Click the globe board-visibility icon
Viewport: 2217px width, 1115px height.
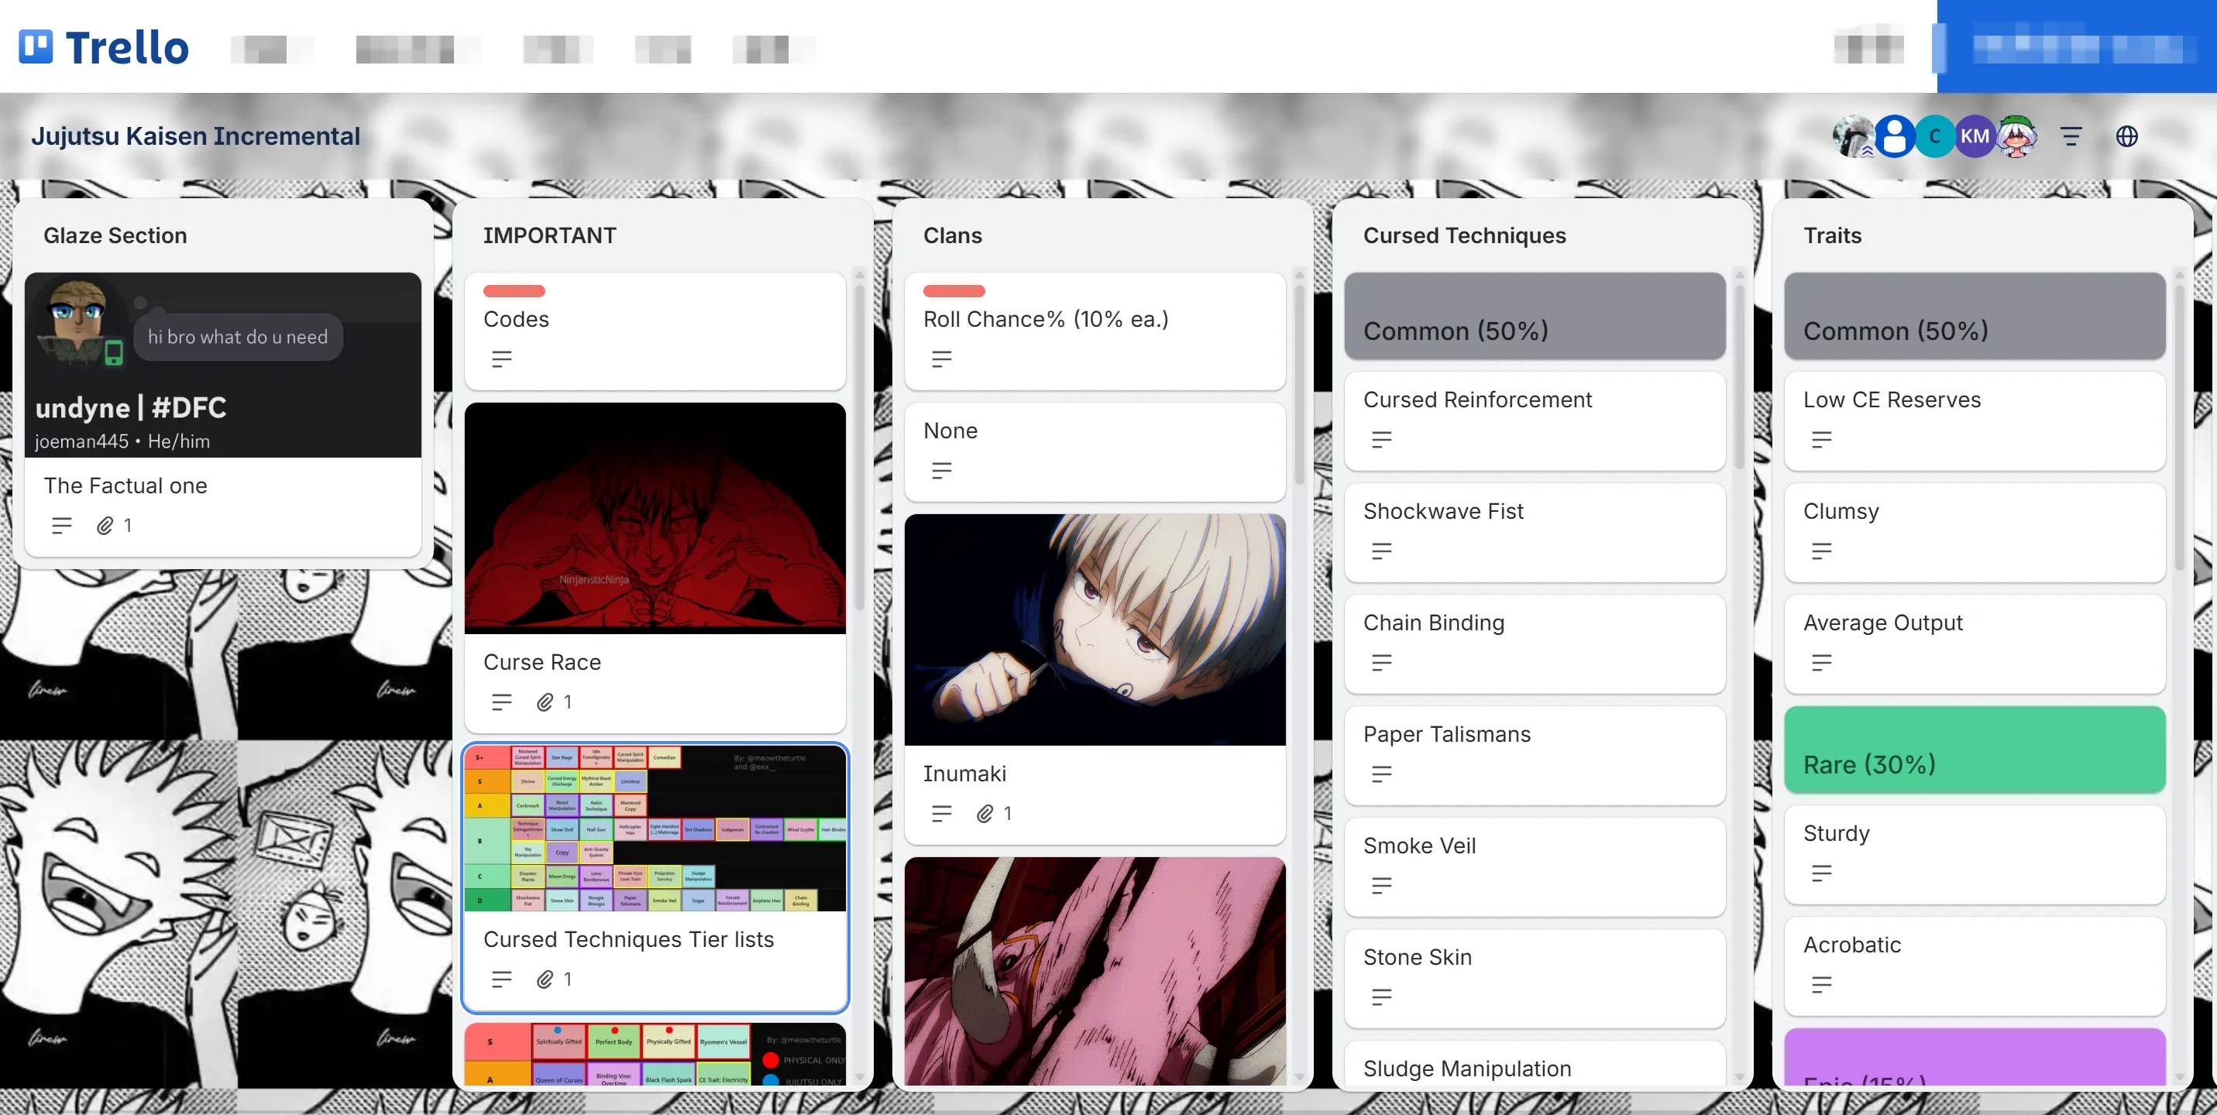2127,136
